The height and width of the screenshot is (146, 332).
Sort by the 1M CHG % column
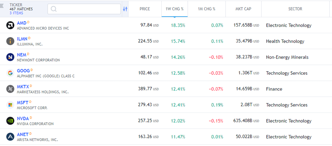pyautogui.click(x=207, y=9)
